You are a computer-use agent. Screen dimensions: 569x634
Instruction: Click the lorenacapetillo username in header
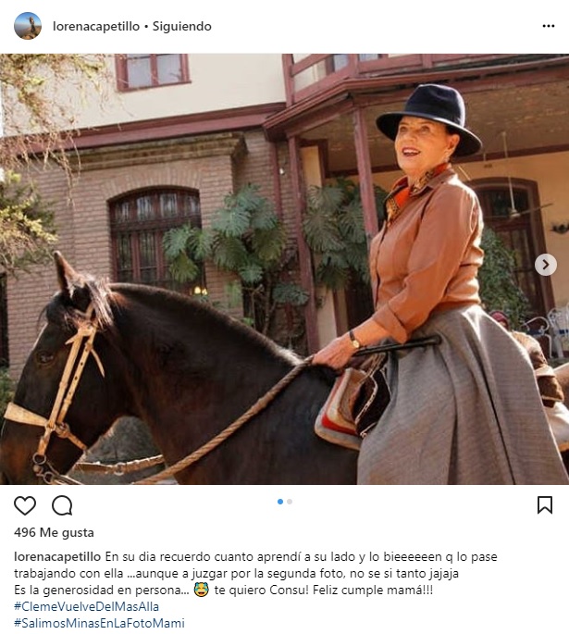pyautogui.click(x=96, y=26)
